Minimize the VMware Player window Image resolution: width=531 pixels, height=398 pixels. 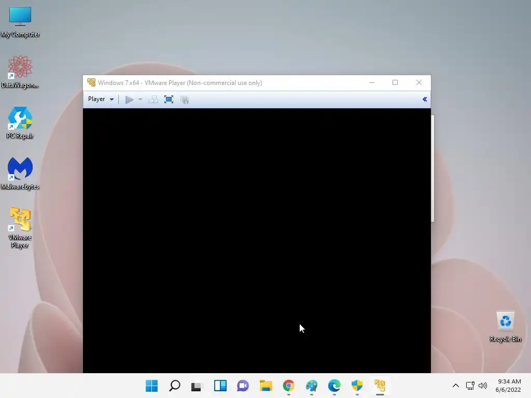(x=372, y=82)
